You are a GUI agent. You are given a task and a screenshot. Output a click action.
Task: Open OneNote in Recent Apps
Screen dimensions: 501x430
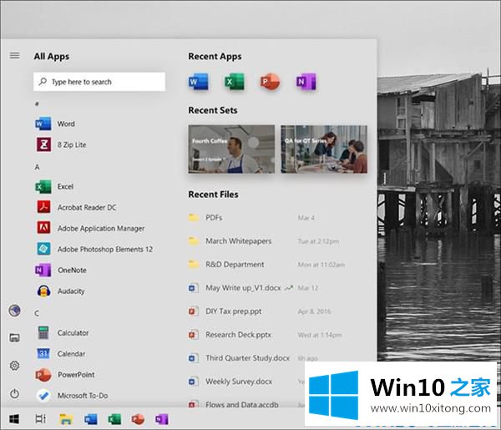306,82
